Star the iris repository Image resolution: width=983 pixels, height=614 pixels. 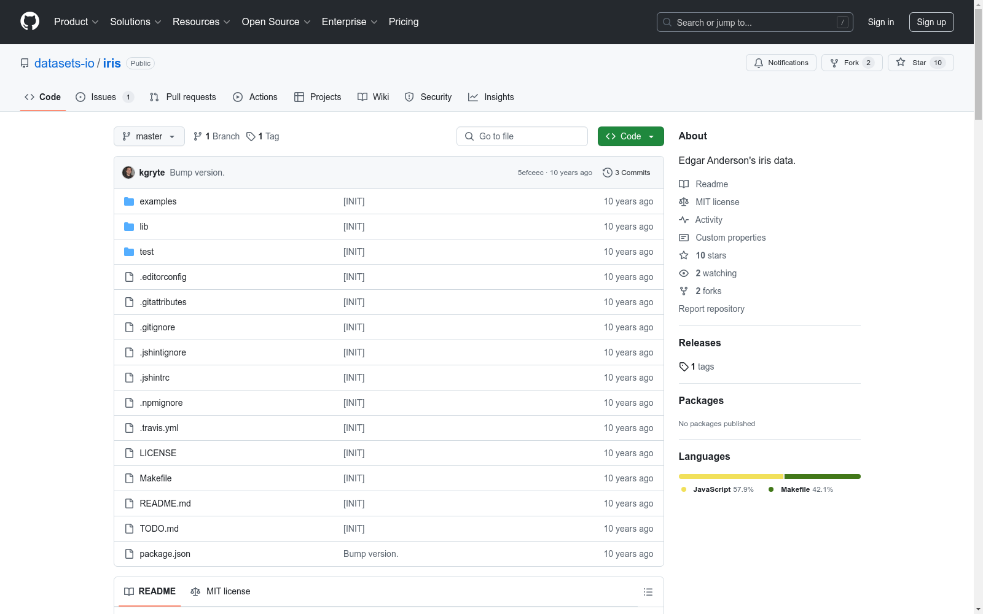pyautogui.click(x=920, y=63)
